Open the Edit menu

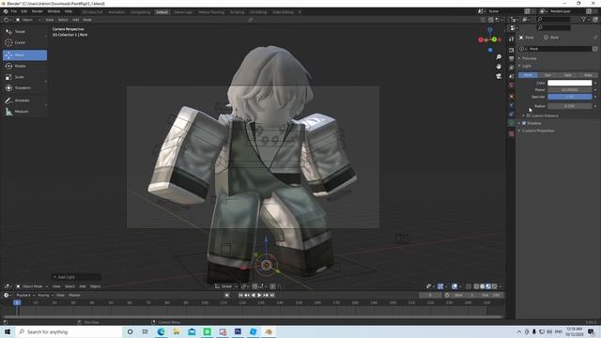pos(24,11)
